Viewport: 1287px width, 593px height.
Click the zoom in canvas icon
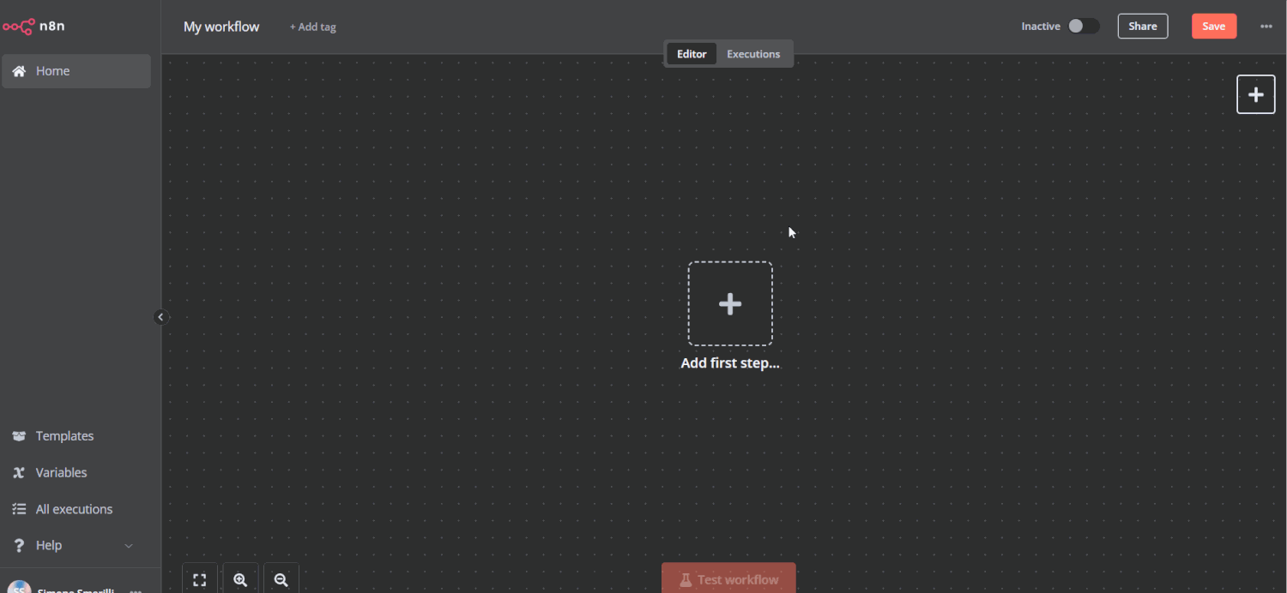coord(240,578)
